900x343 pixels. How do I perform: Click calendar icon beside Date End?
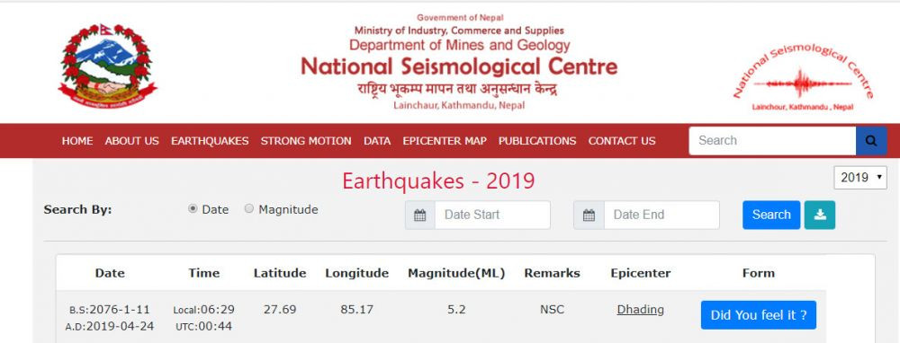pos(589,215)
